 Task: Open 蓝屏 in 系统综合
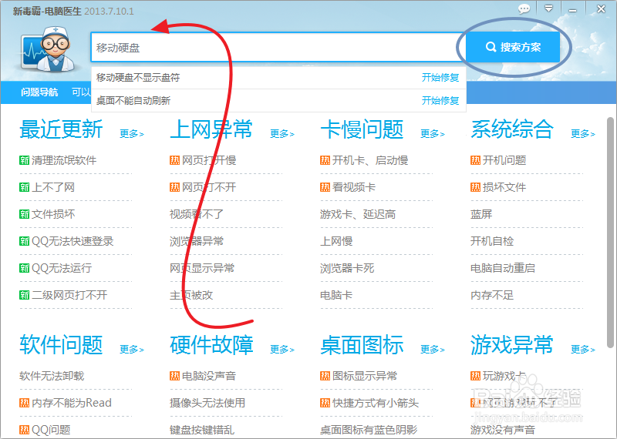click(x=481, y=214)
